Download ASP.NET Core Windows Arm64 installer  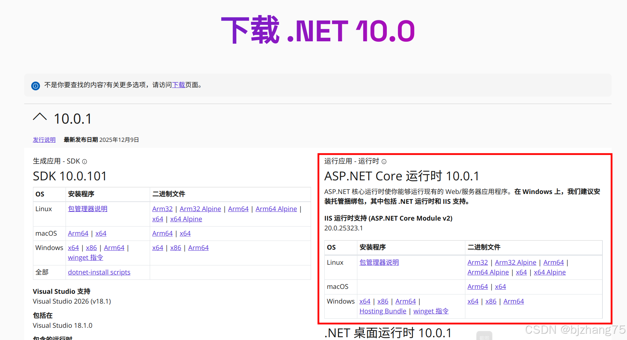click(406, 301)
